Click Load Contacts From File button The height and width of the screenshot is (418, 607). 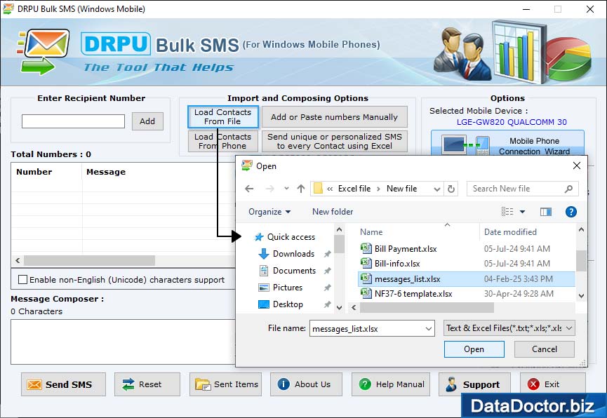(x=223, y=117)
